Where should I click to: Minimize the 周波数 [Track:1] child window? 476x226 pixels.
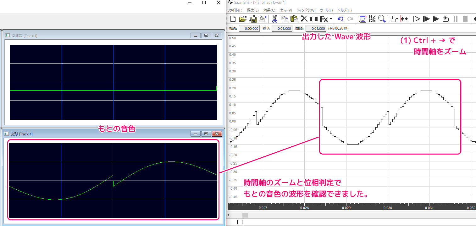point(195,35)
